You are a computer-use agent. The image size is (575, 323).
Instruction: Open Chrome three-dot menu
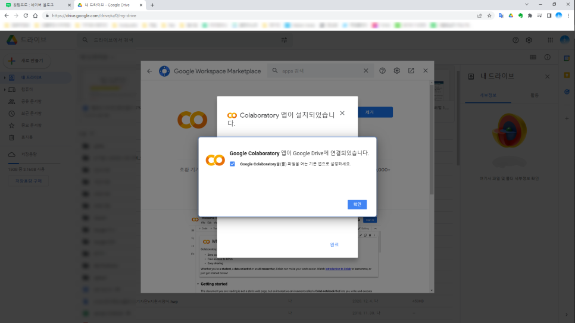(568, 16)
